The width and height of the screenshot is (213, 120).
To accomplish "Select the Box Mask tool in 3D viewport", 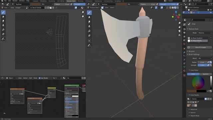I will 89,41.
